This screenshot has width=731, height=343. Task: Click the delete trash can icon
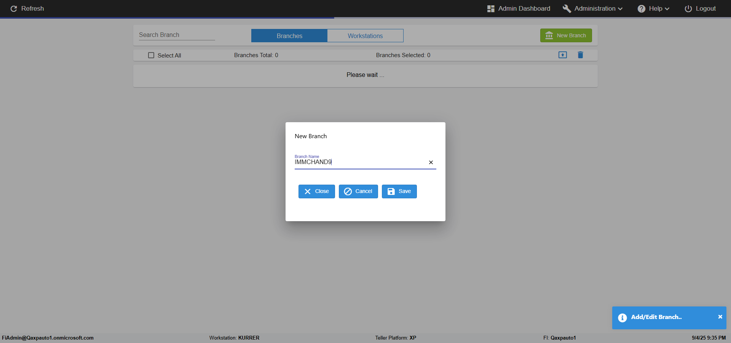580,55
